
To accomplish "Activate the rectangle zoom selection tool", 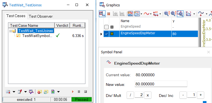I will coord(180,14).
